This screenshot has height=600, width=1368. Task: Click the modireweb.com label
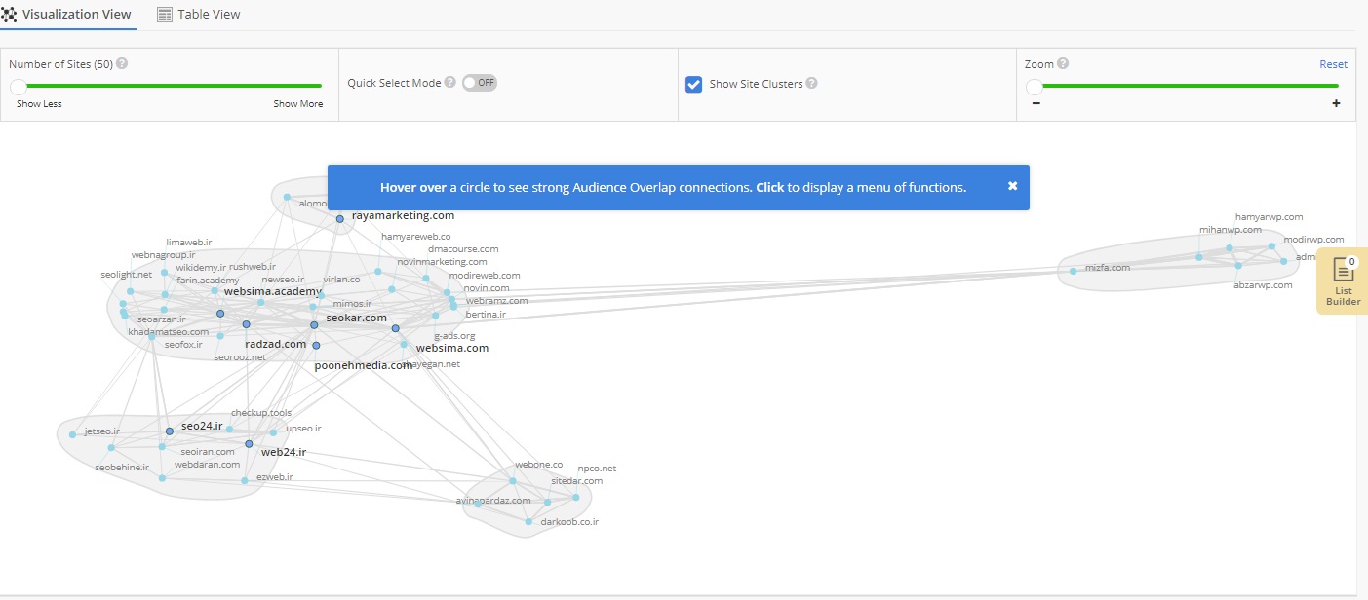pyautogui.click(x=485, y=276)
